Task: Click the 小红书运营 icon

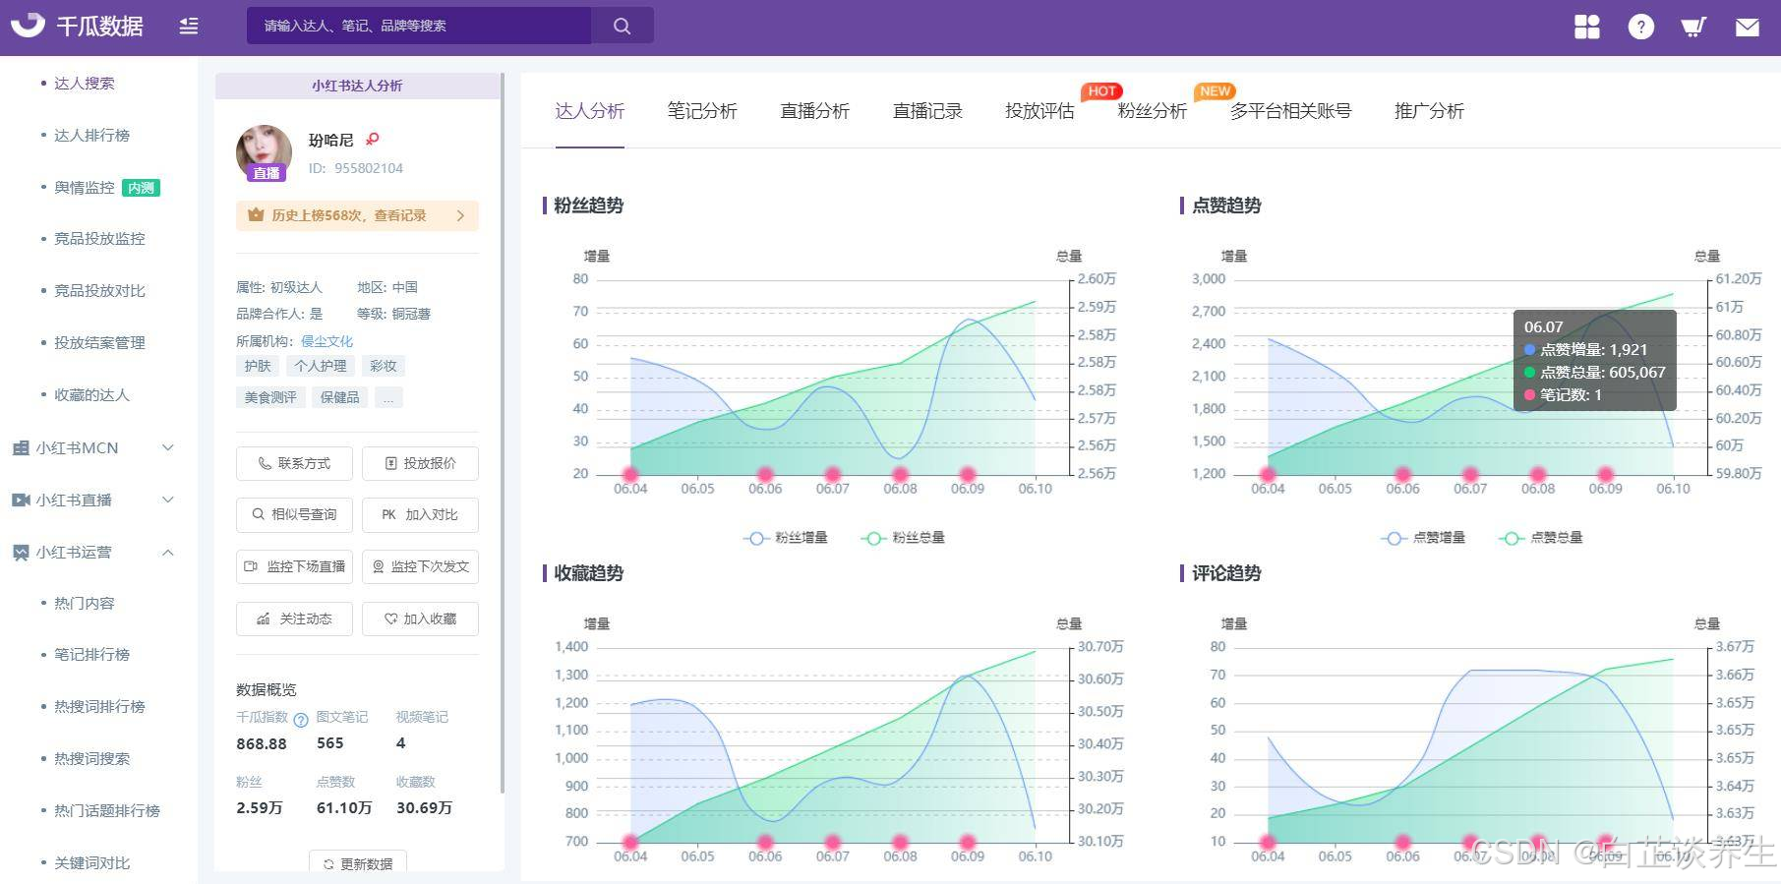Action: point(21,553)
